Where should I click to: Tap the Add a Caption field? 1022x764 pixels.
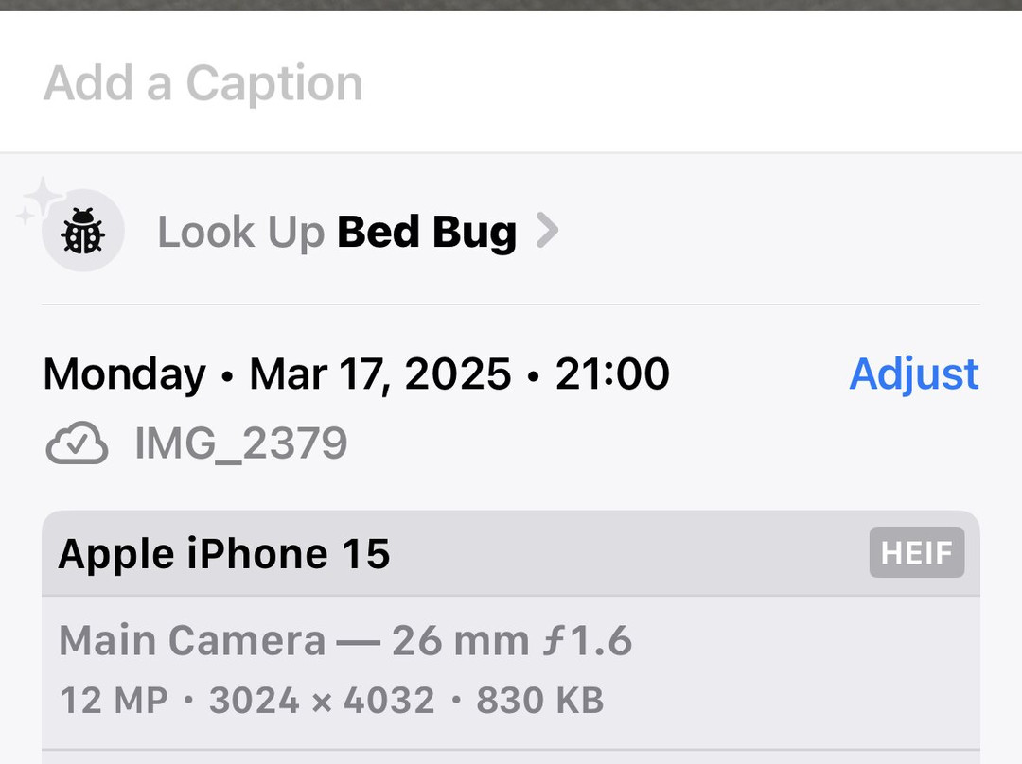coord(203,83)
